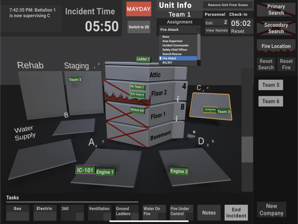This screenshot has width=298, height=224.
Task: Select the Engine 1 unit marker
Action: point(105,172)
